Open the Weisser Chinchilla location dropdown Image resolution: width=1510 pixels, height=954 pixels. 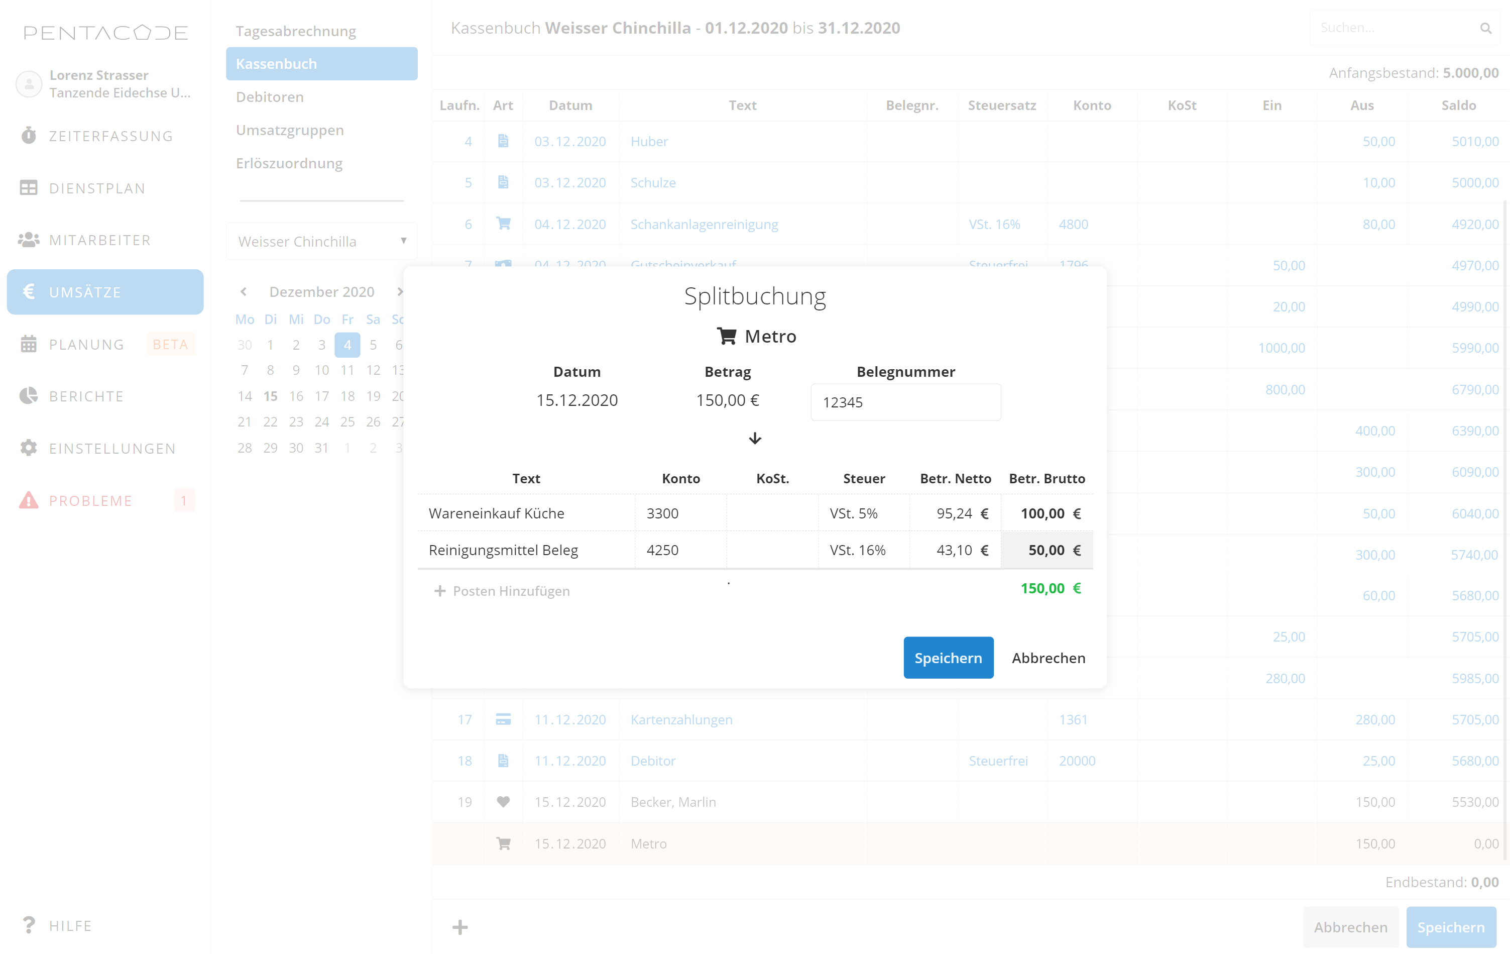pyautogui.click(x=322, y=241)
